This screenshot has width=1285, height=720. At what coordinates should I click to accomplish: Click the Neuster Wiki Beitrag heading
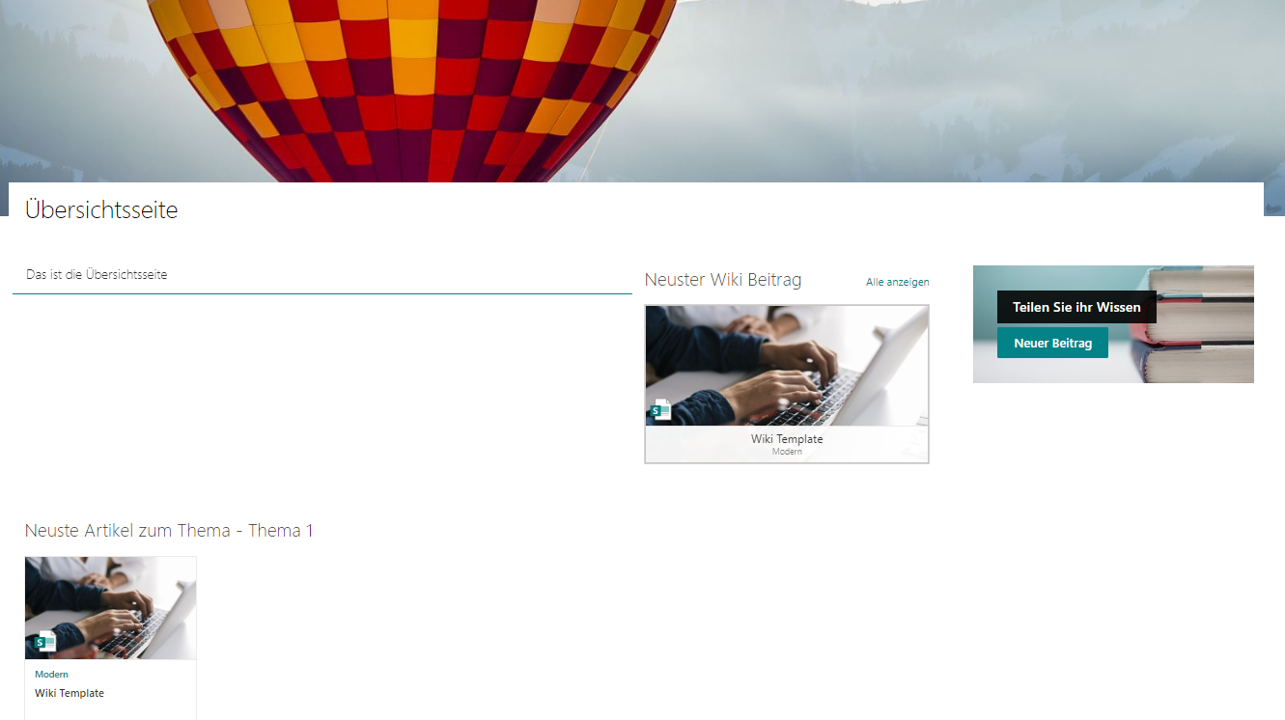click(723, 280)
